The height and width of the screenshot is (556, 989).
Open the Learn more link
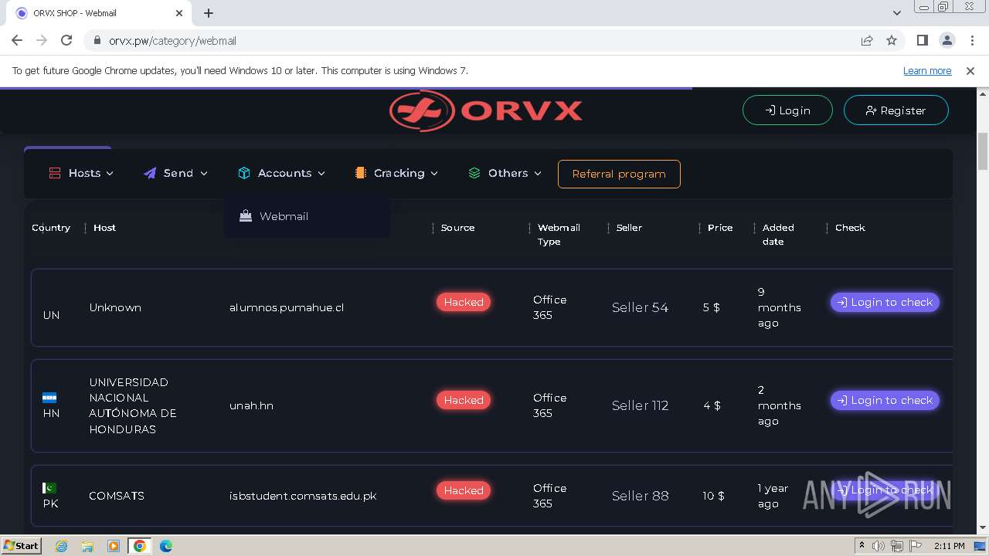click(927, 70)
